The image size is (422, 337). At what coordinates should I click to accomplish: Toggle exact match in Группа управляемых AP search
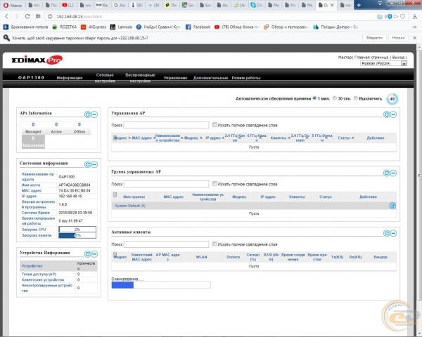pyautogui.click(x=215, y=183)
